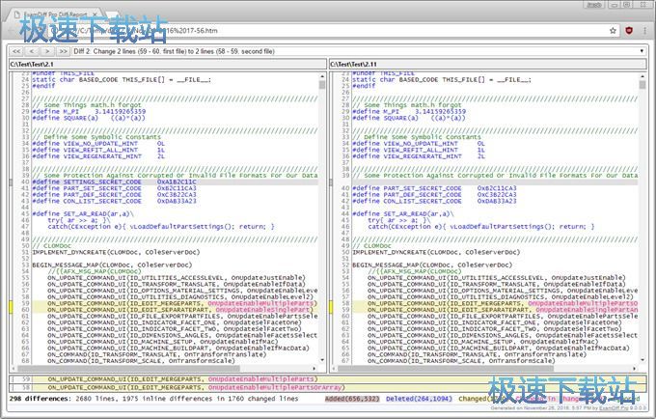Image resolution: width=656 pixels, height=419 pixels.
Task: Click the red shield extension icon
Action: [x=629, y=30]
